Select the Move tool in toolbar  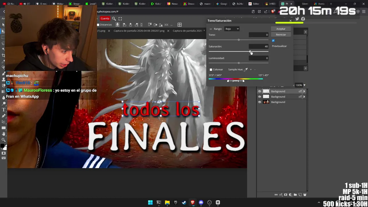pyautogui.click(x=3, y=31)
